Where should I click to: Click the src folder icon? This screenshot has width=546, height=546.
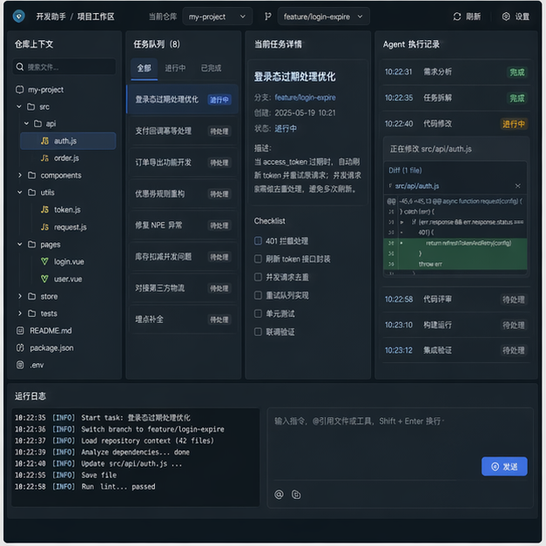31,106
